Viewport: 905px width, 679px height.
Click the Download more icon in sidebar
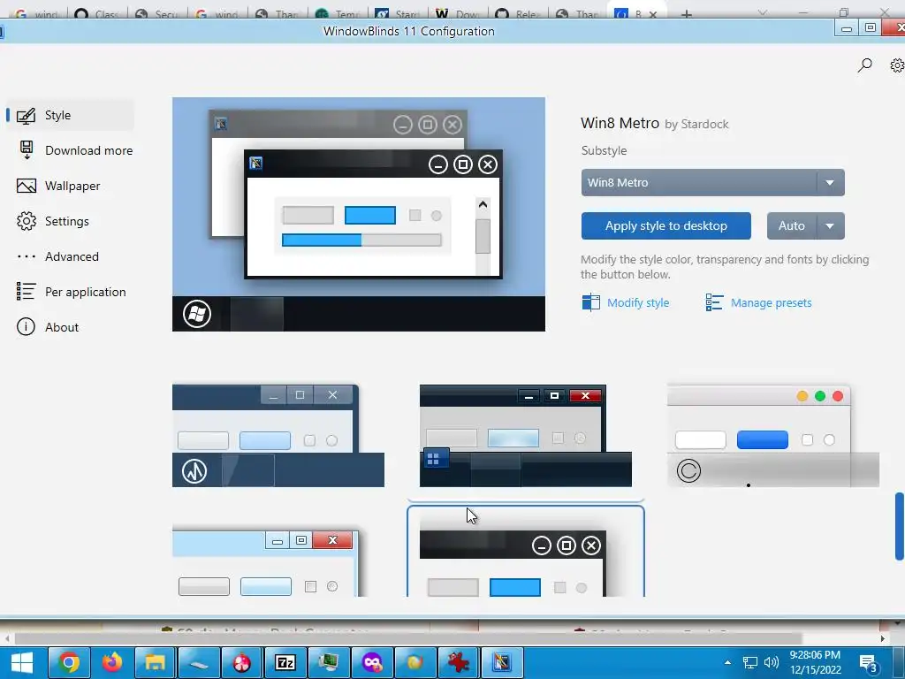(27, 150)
